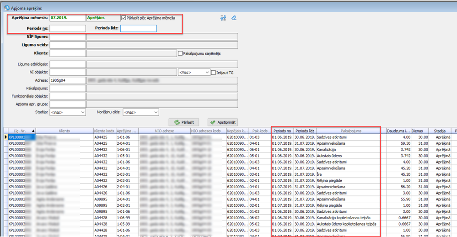457x237 pixels.
Task: Click the Periods līdz column header
Action: (x=305, y=131)
